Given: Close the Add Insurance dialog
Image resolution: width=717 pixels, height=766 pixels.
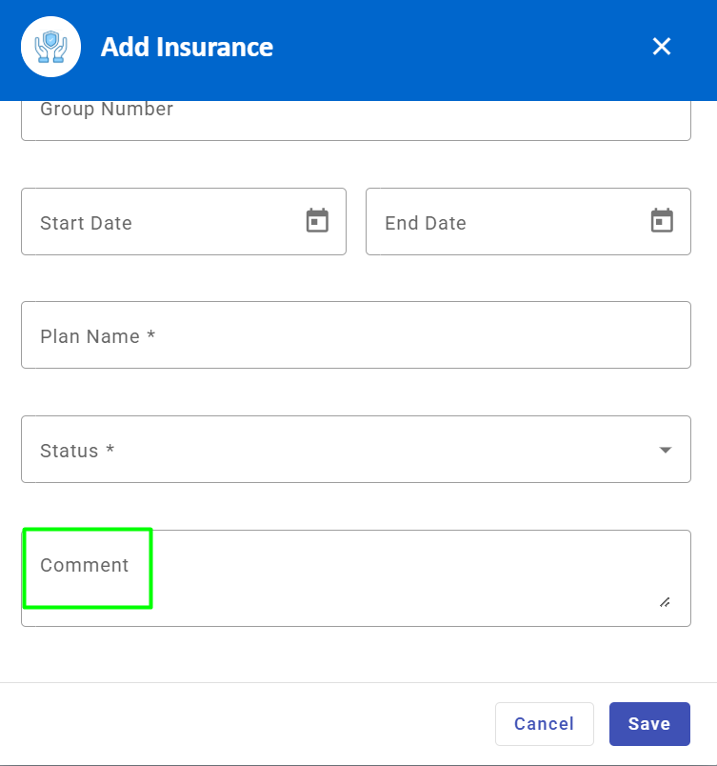Looking at the screenshot, I should (662, 47).
